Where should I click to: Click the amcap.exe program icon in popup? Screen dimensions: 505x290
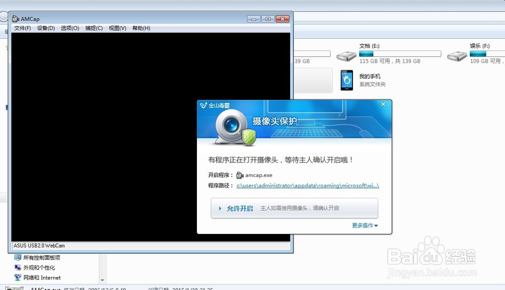pos(240,175)
